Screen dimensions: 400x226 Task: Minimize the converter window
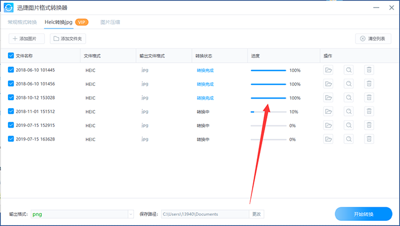(x=376, y=7)
